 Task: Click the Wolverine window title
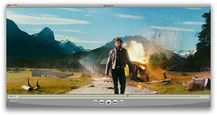tap(108, 6)
